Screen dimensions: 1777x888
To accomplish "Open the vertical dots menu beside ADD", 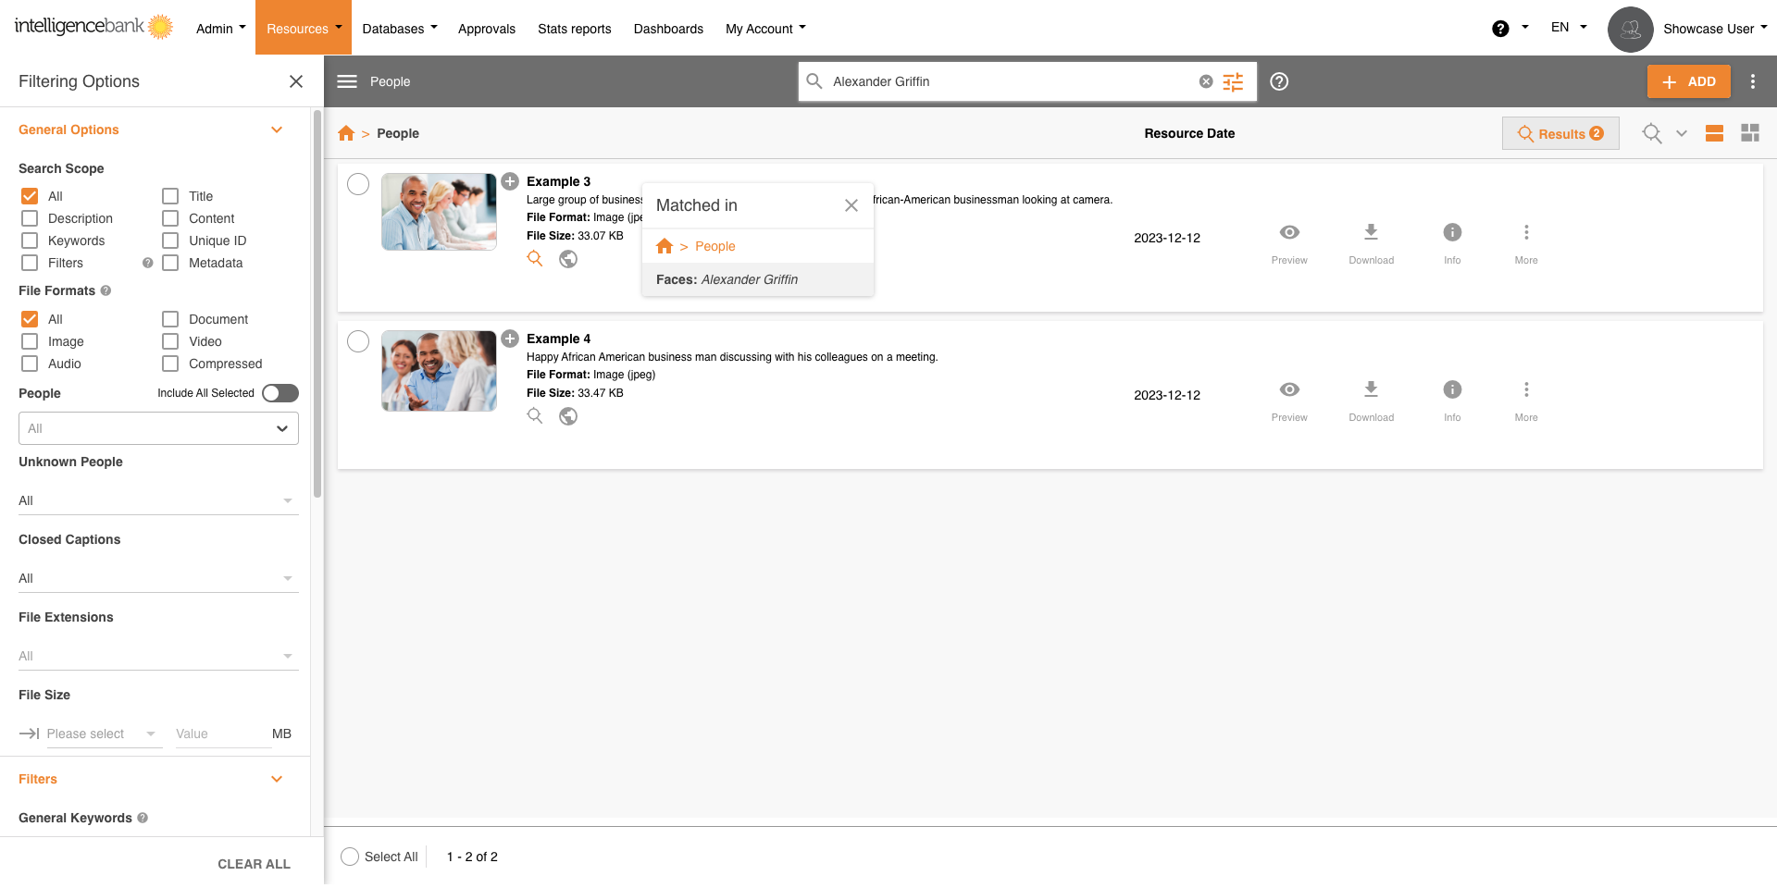I will (x=1752, y=81).
